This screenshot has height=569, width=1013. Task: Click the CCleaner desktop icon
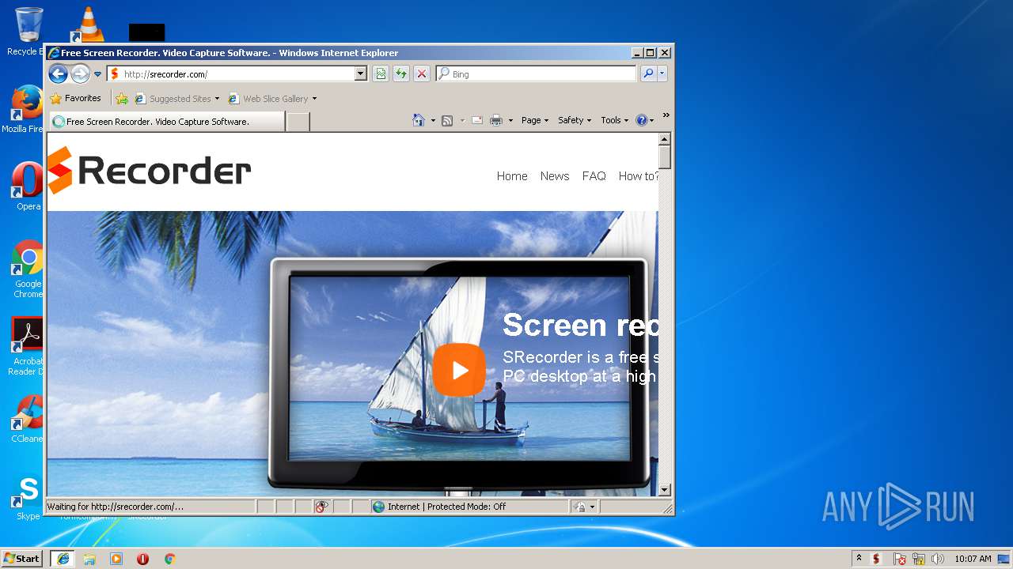pyautogui.click(x=28, y=419)
